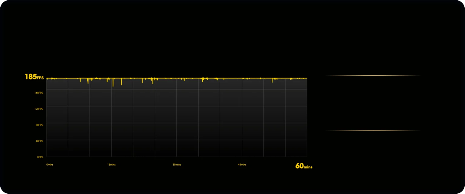The height and width of the screenshot is (194, 465).
Task: Click the 40FPS axis label
Action: click(x=39, y=141)
